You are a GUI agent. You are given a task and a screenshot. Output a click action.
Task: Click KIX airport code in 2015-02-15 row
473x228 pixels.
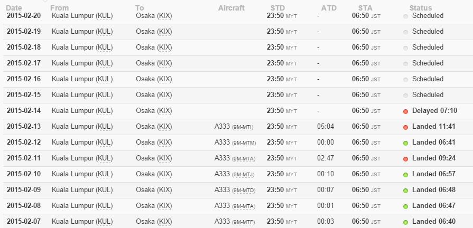(x=164, y=95)
